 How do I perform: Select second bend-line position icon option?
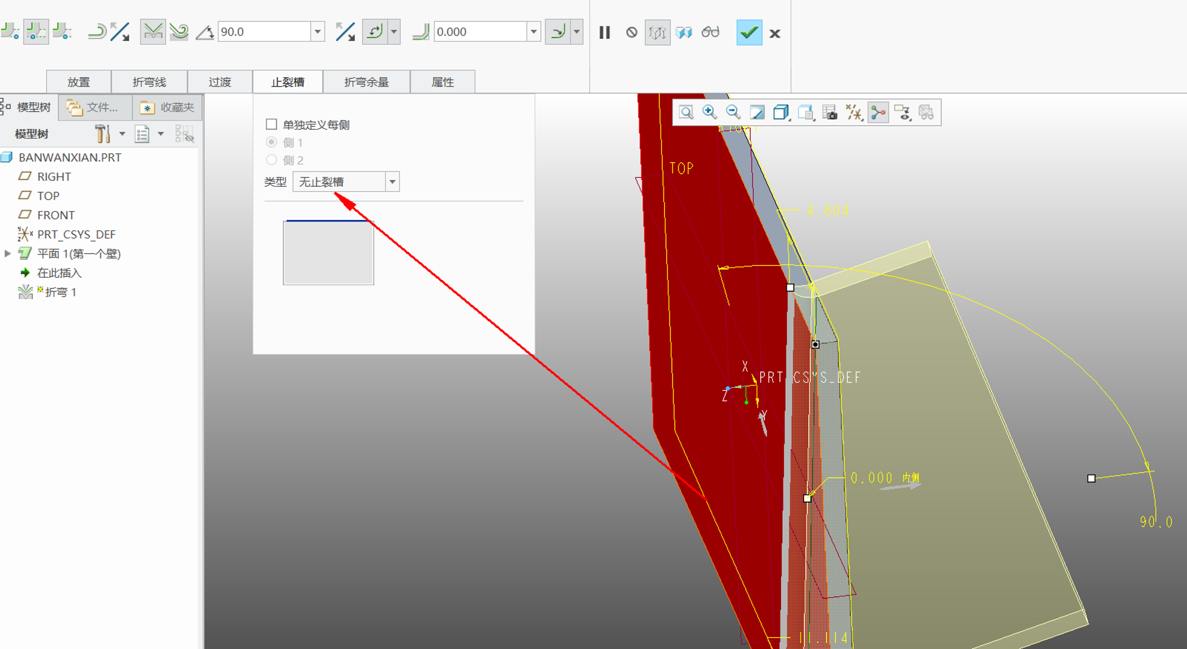36,31
